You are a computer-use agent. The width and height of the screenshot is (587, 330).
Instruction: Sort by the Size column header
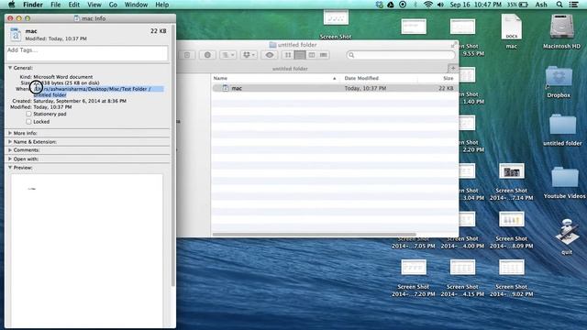(x=438, y=78)
